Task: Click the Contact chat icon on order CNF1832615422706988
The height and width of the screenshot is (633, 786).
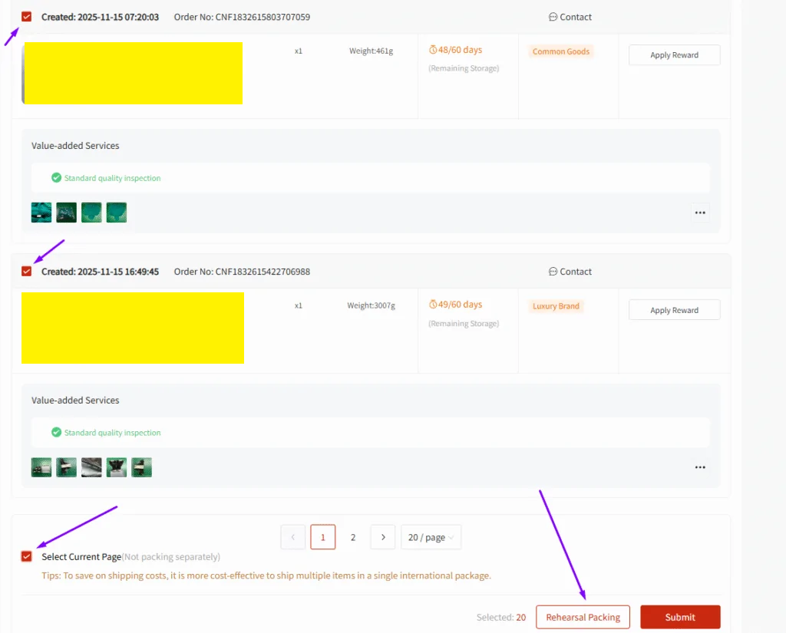Action: pos(553,271)
